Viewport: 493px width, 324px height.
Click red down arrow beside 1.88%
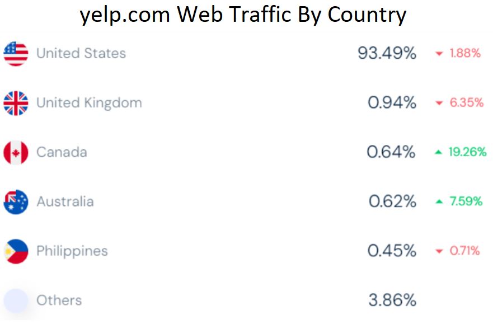(x=439, y=54)
